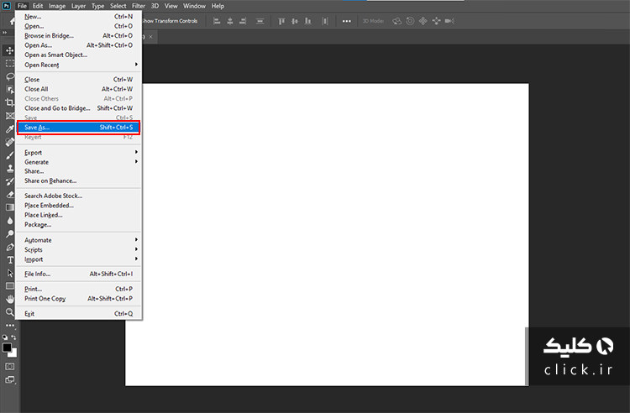
Task: Choose Print One Copy
Action: coord(78,299)
